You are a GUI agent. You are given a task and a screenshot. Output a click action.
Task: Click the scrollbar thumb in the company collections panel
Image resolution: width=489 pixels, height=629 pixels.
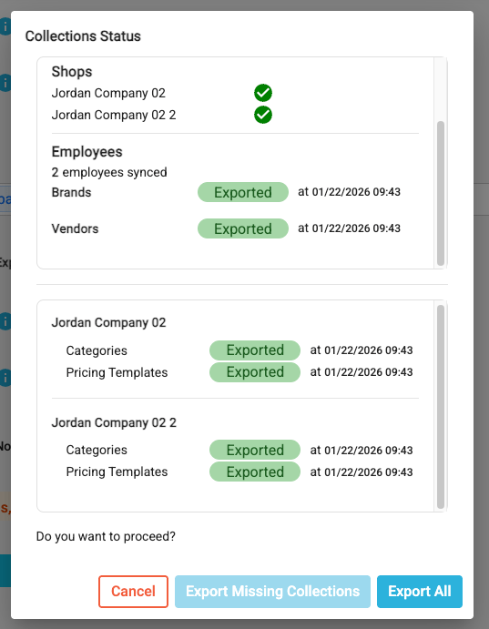[x=441, y=407]
